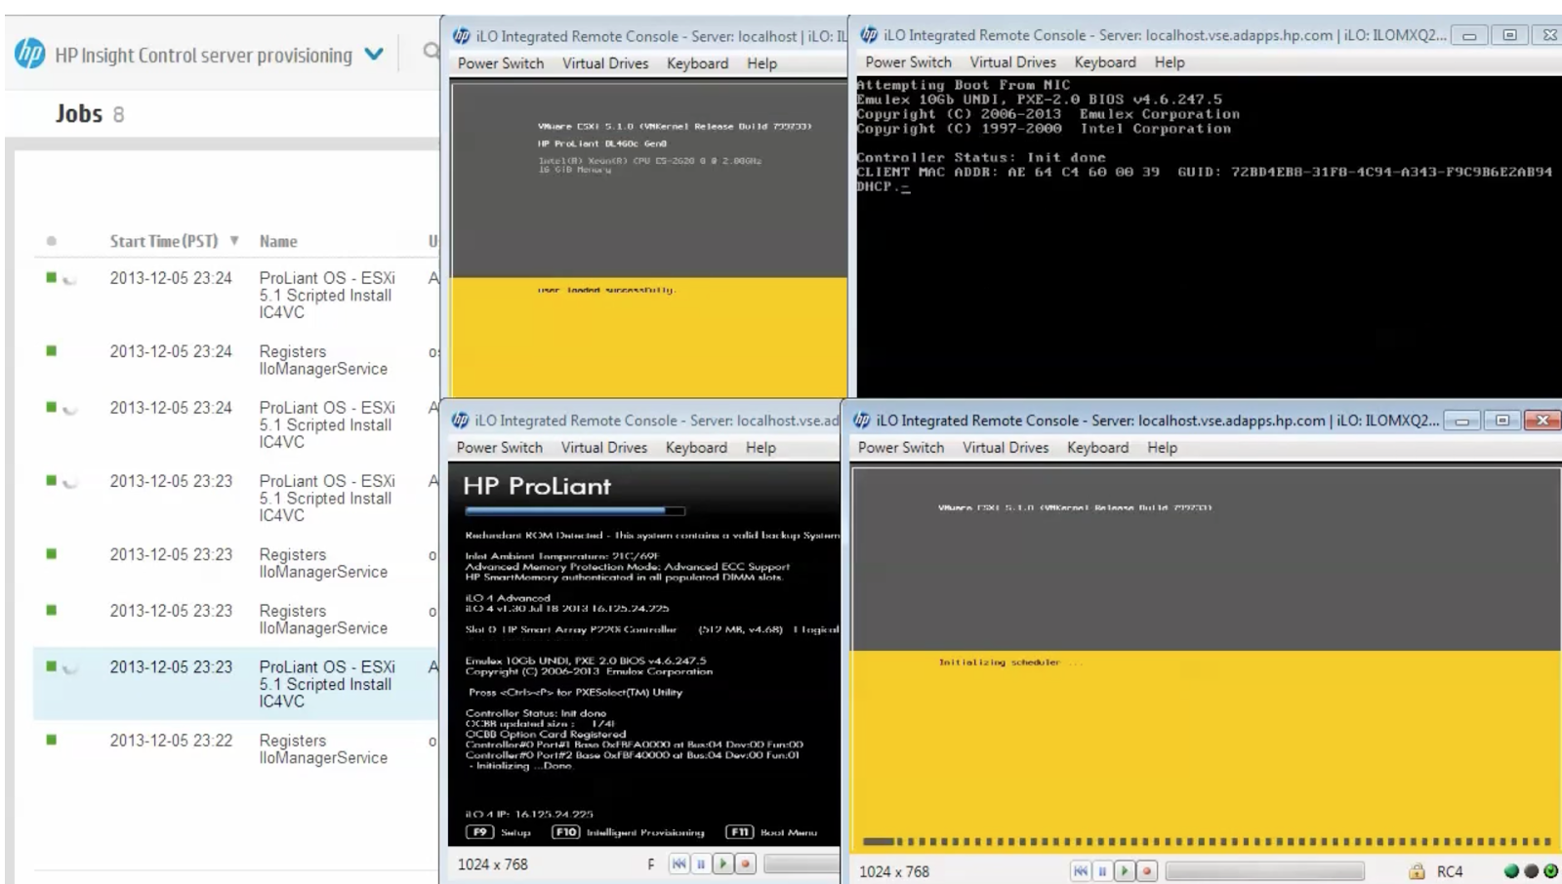Click the '2013-12-05 23:22' start time cell
This screenshot has height=884, width=1562.
[171, 741]
